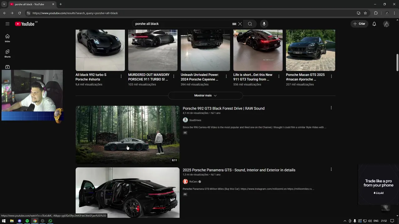
Task: Focus the browser address bar URL
Action: coord(75,13)
